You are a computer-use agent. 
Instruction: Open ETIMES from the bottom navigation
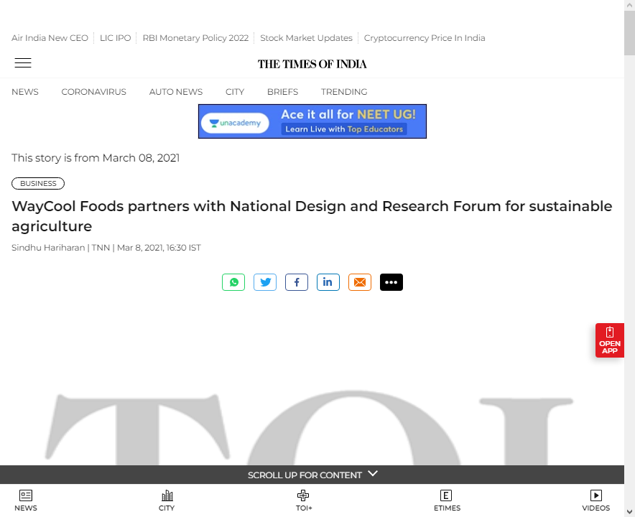pyautogui.click(x=446, y=499)
